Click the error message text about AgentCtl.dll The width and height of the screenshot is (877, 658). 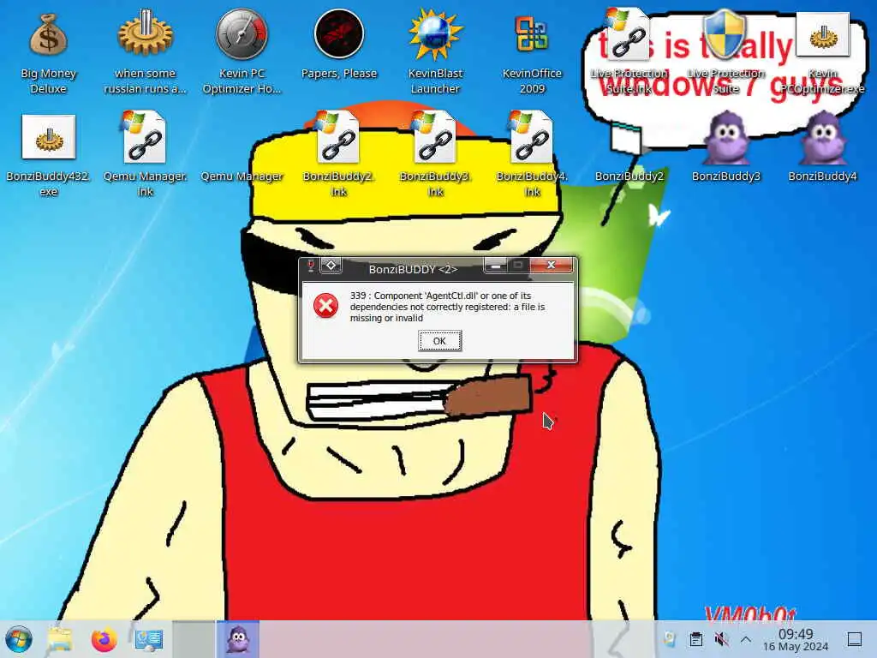pyautogui.click(x=447, y=307)
